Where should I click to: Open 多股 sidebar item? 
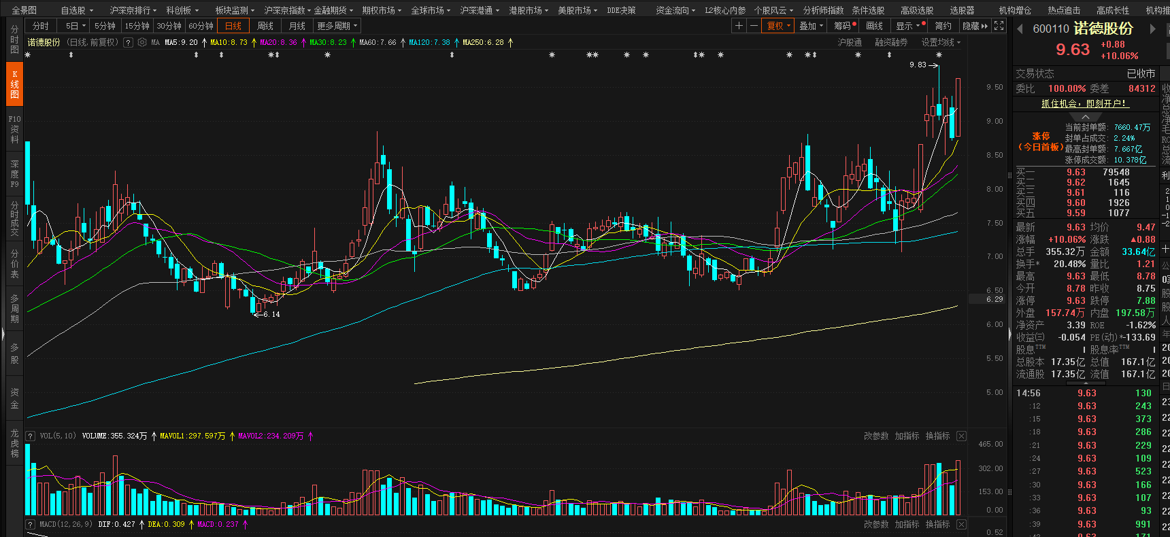coord(14,353)
